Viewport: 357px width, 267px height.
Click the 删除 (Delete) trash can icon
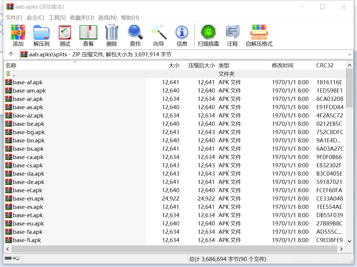pyautogui.click(x=112, y=32)
